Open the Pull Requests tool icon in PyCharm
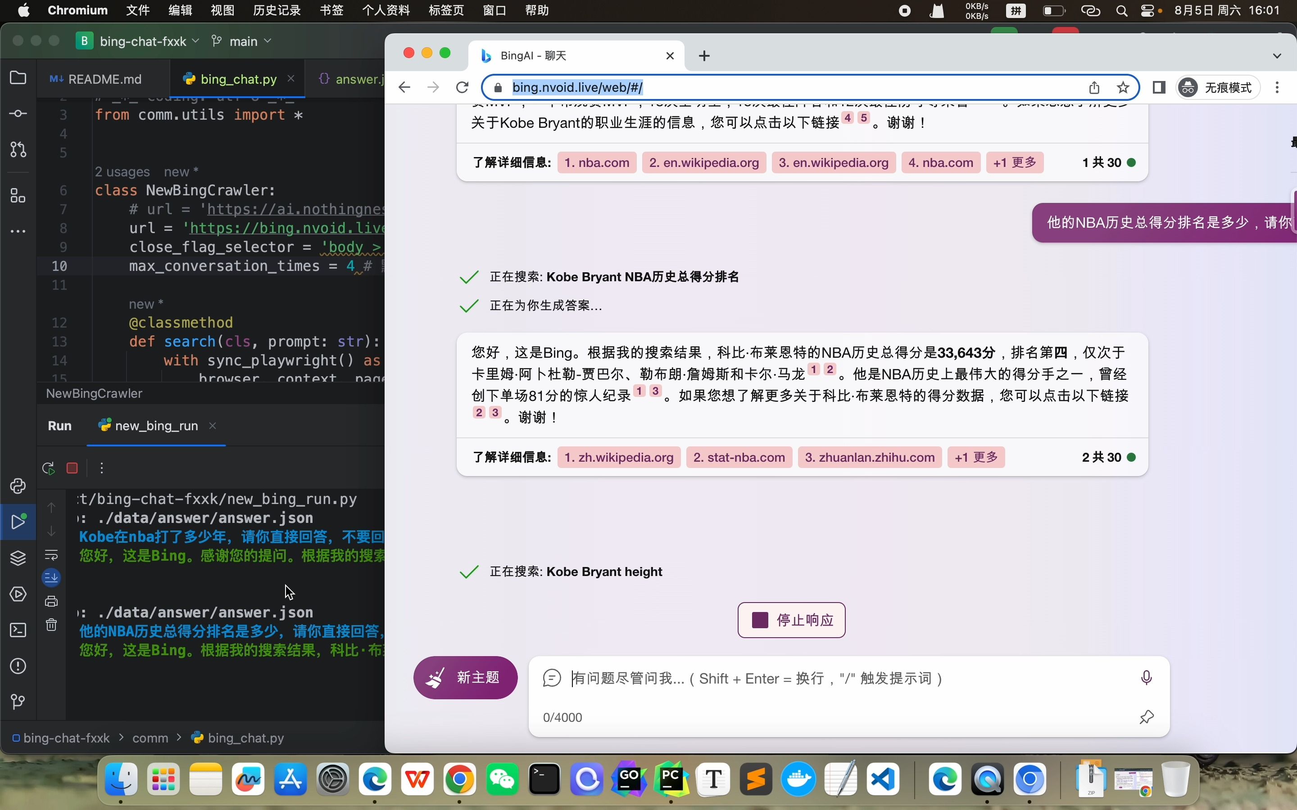The image size is (1297, 810). pos(18,149)
